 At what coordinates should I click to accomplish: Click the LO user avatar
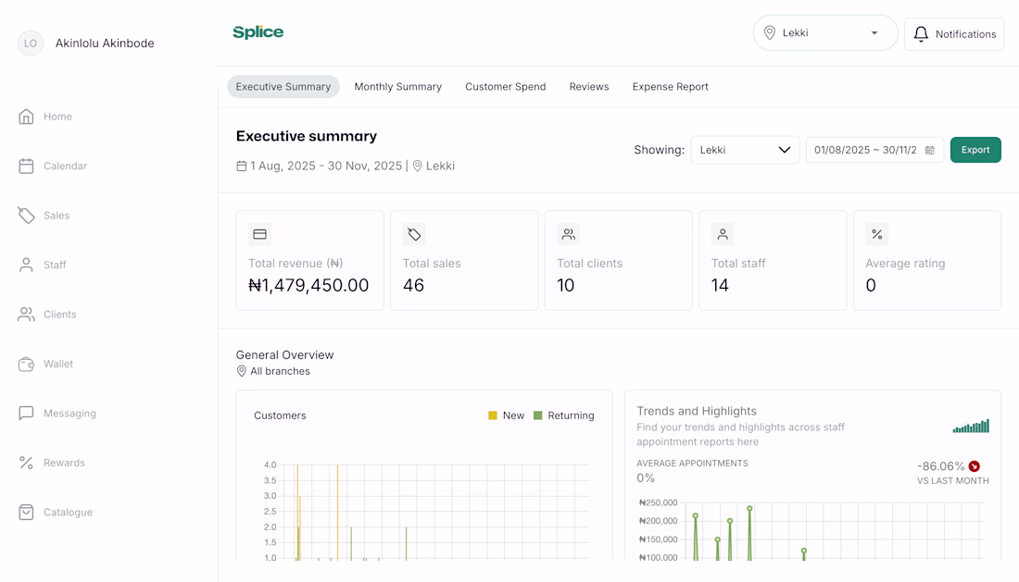(31, 43)
